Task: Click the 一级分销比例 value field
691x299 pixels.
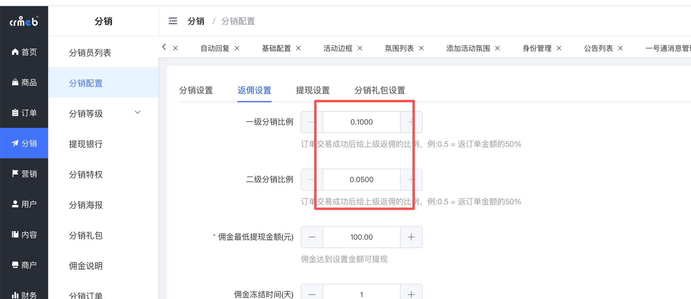Action: pos(362,122)
